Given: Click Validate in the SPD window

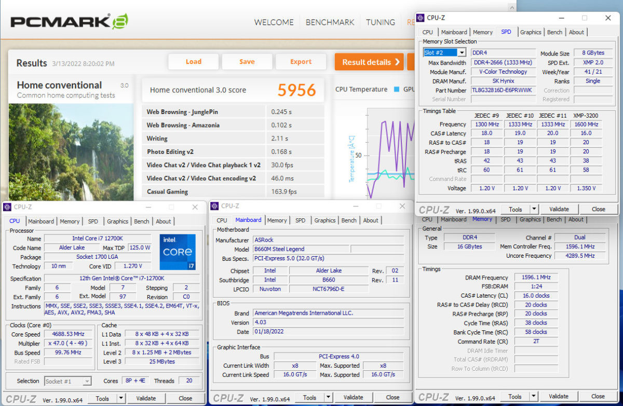Looking at the screenshot, I should 559,209.
